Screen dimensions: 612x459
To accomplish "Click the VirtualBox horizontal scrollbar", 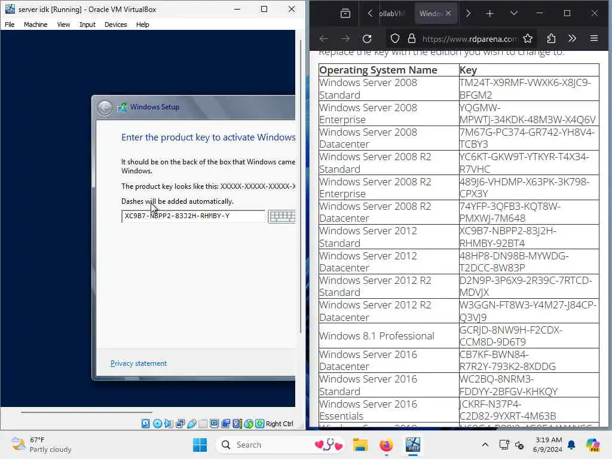I will 86,412.
